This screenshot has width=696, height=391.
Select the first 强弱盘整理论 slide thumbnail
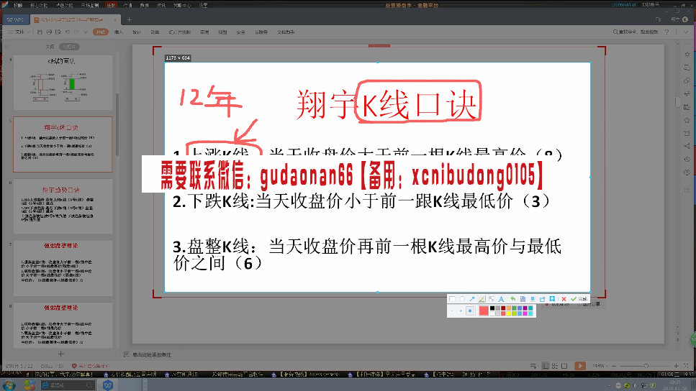[x=63, y=269]
